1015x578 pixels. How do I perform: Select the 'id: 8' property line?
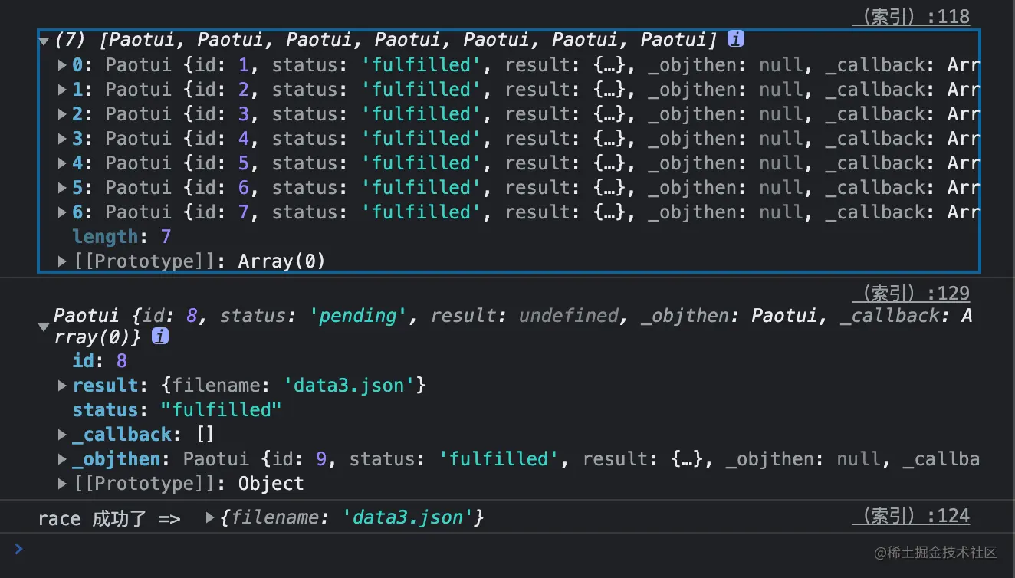coord(100,361)
